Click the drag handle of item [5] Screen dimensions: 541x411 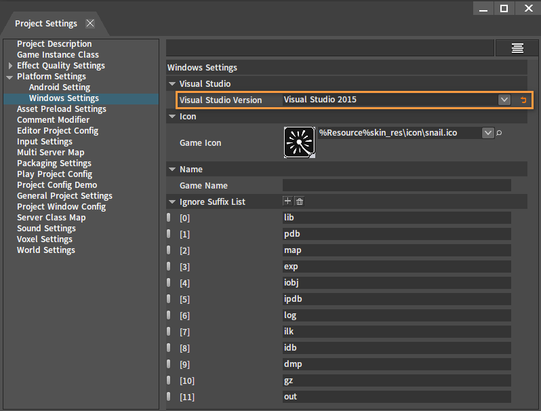pyautogui.click(x=169, y=299)
